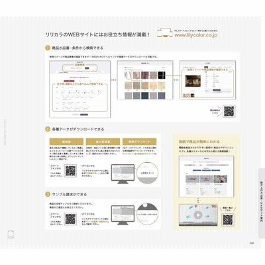265x265 pixels.
Task: Select the first gold label in section 2
Action: 66,142
